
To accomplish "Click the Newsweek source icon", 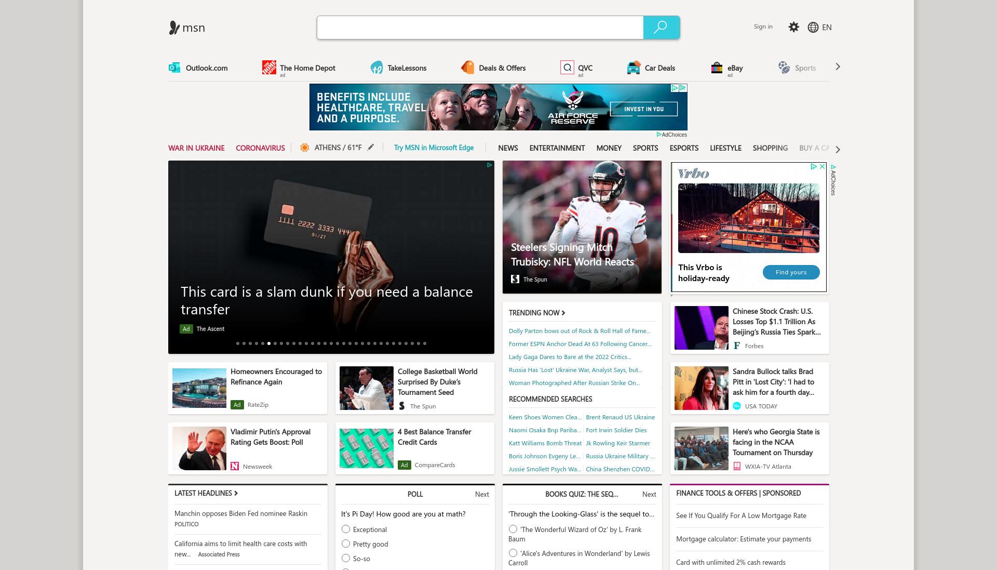I will (x=235, y=466).
